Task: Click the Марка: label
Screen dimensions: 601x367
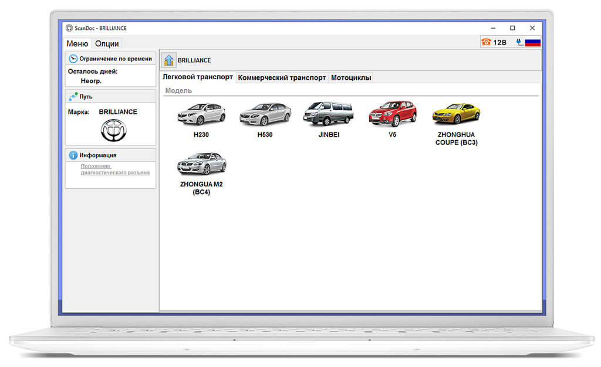Action: [x=79, y=112]
